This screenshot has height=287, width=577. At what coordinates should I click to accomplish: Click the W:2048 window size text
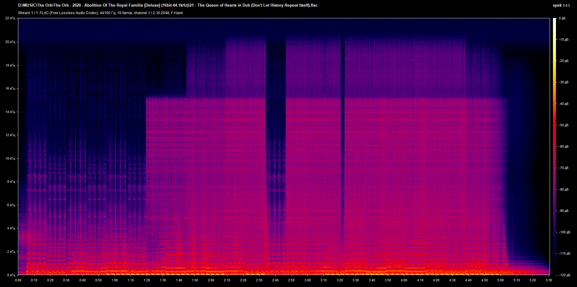(162, 13)
